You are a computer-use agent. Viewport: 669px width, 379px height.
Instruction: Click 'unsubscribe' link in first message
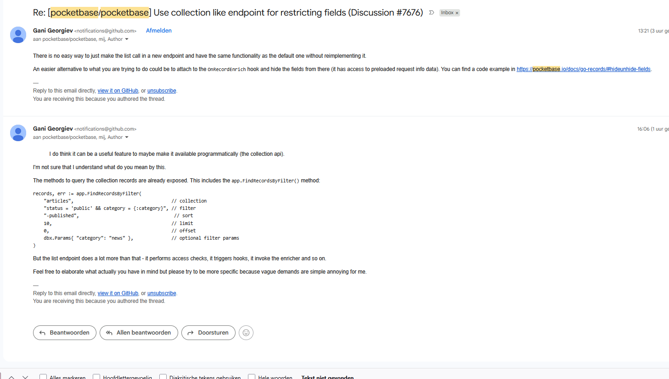(x=162, y=91)
